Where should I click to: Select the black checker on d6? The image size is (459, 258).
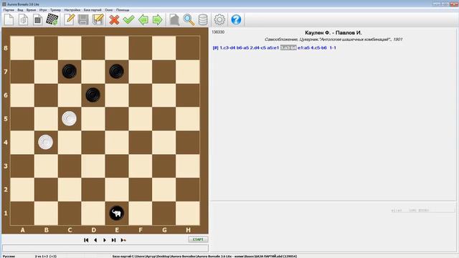point(93,95)
